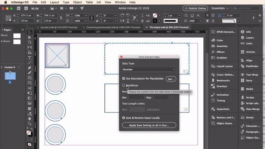
Task: Select the Direct Selection tool
Action: tap(29, 37)
